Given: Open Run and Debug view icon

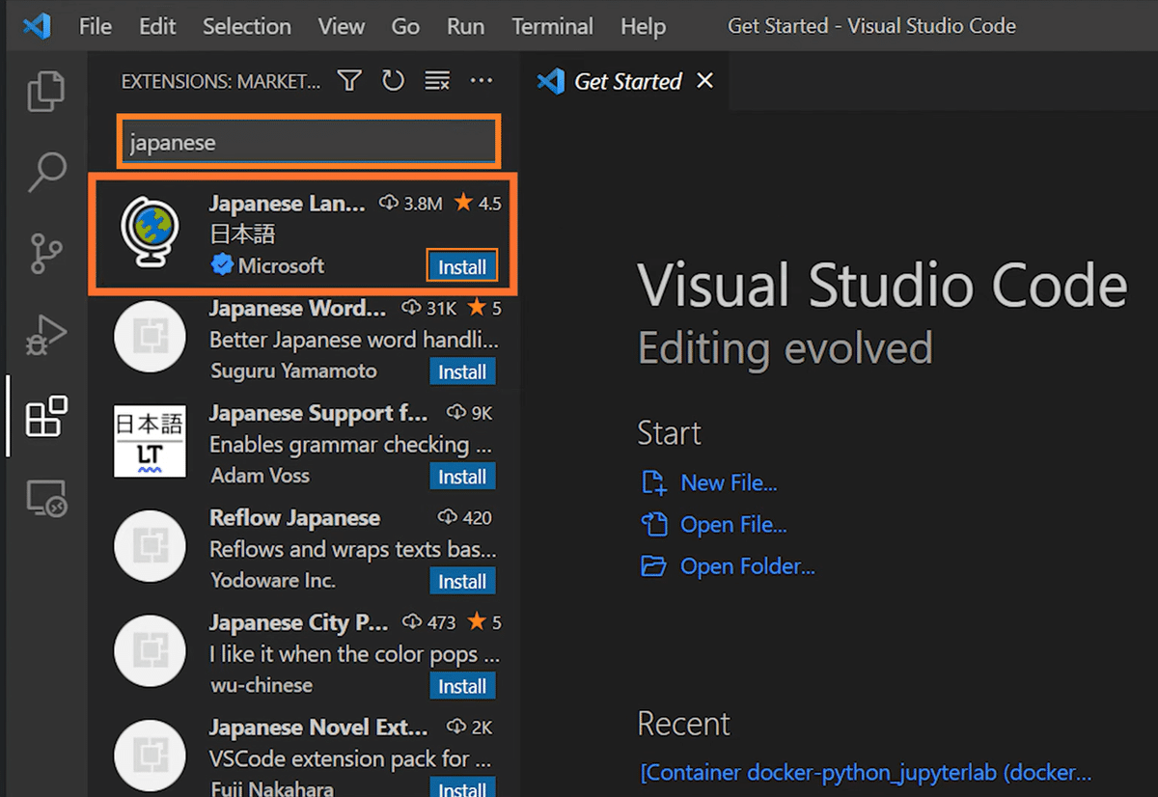Looking at the screenshot, I should click(x=45, y=336).
